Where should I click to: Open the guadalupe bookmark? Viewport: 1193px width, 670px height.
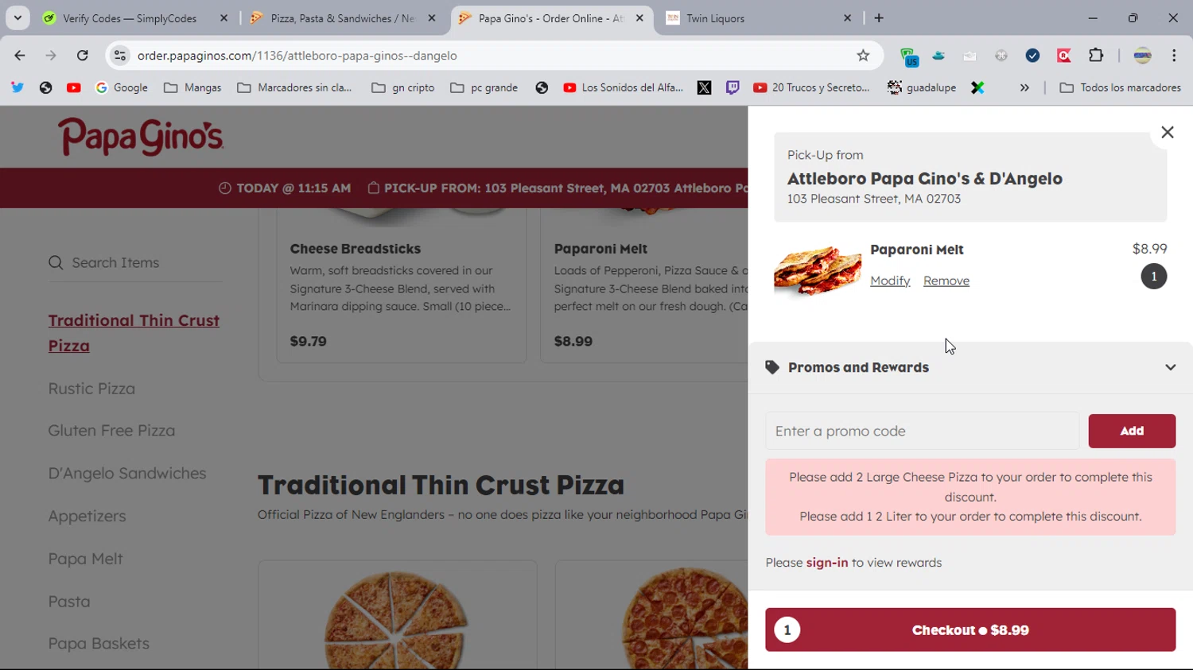[x=922, y=87]
